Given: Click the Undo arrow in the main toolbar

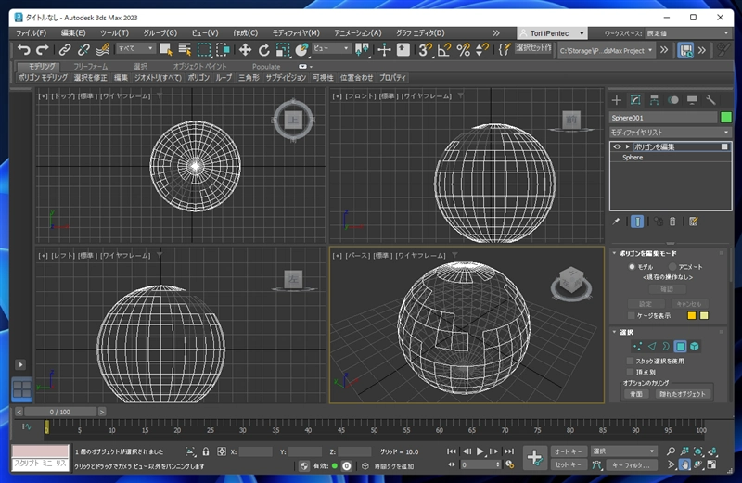Looking at the screenshot, I should pos(24,49).
